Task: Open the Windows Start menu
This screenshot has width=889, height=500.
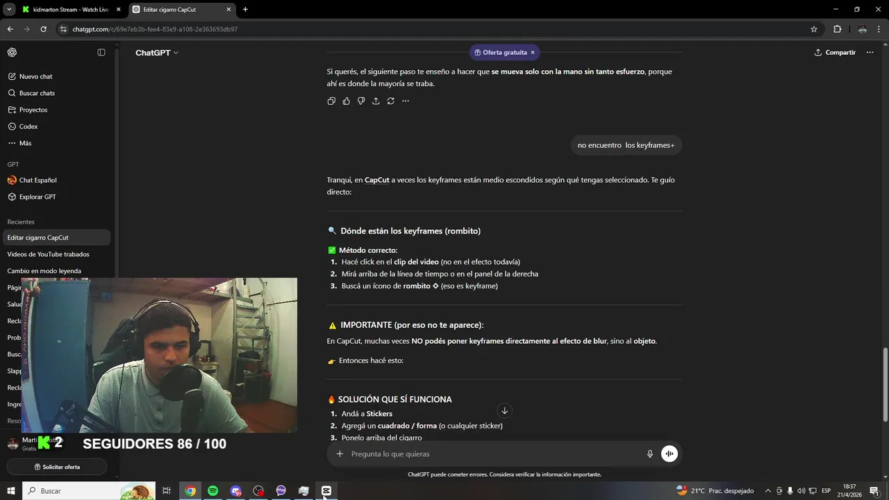Action: click(x=11, y=491)
